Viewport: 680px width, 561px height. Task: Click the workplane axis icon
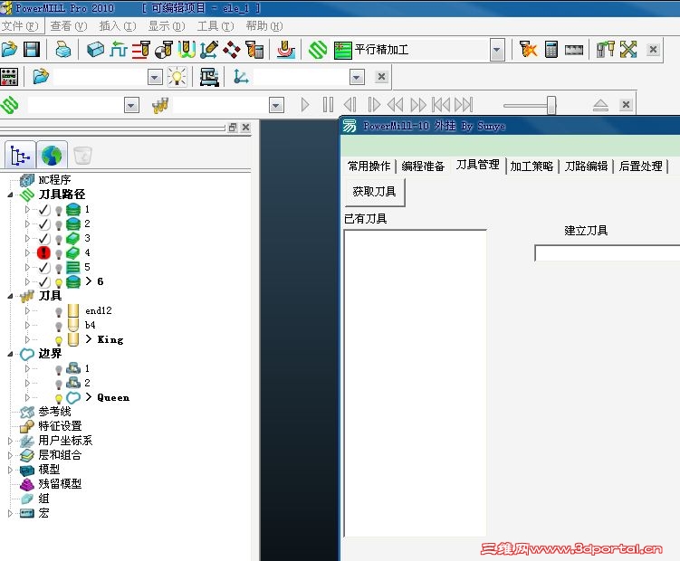tap(241, 77)
